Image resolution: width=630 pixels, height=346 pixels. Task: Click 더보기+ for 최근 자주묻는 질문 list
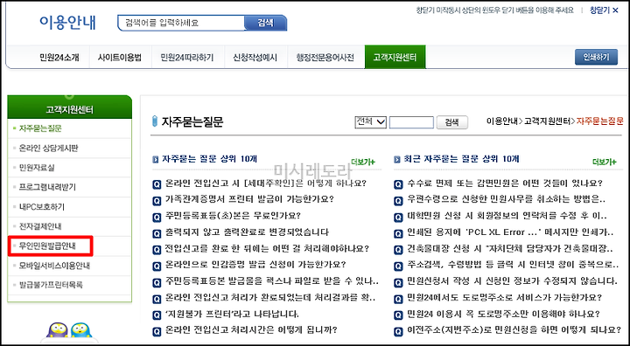(605, 162)
